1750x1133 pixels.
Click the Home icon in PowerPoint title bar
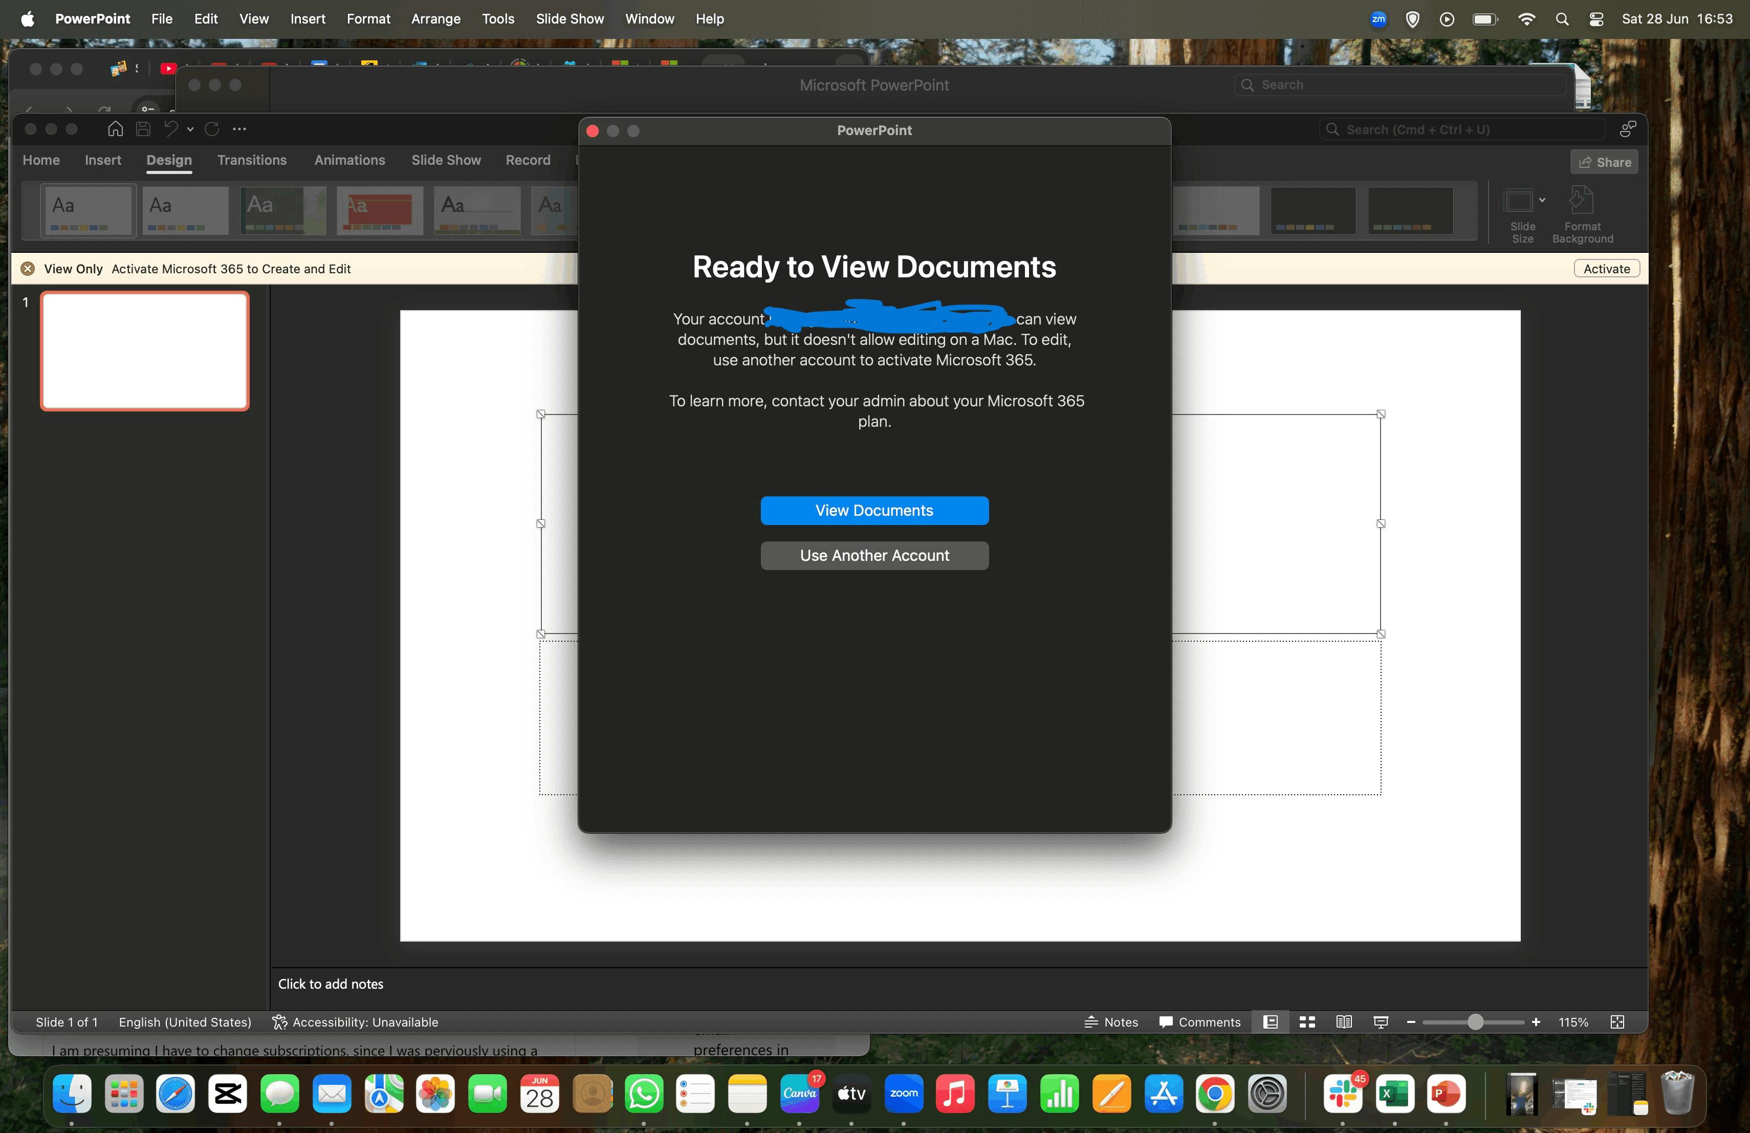[x=116, y=129]
